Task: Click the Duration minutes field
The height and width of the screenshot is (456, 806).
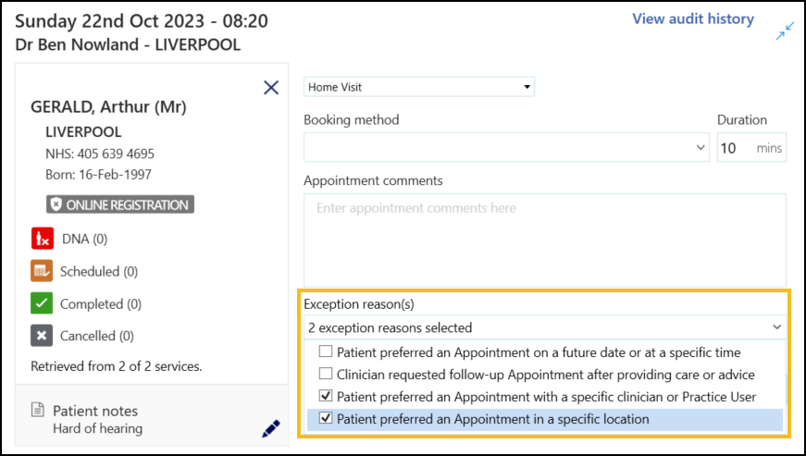Action: (x=737, y=148)
